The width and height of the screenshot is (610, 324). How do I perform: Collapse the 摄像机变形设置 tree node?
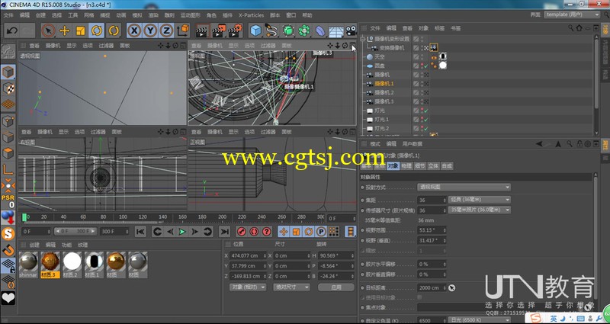363,39
